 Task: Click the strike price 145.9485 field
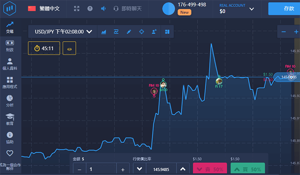pos(159,169)
